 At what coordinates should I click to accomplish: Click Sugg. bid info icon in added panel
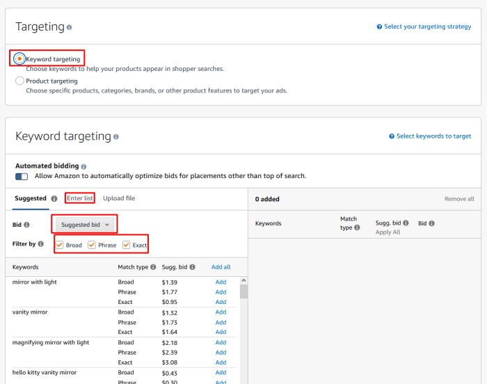[x=406, y=224]
